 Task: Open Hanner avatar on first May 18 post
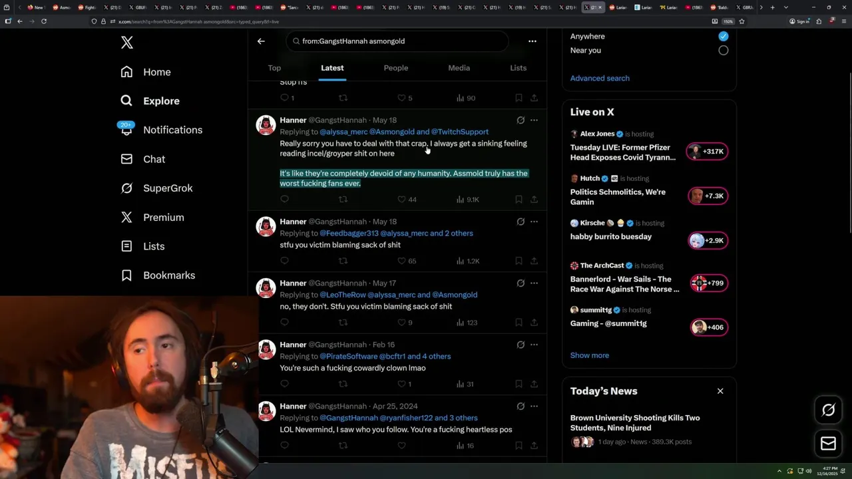coord(266,125)
